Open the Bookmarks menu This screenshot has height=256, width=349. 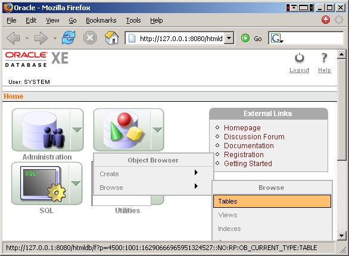pyautogui.click(x=101, y=20)
